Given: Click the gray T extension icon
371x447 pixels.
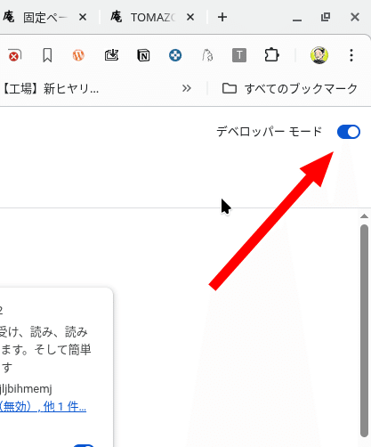Looking at the screenshot, I should [239, 55].
